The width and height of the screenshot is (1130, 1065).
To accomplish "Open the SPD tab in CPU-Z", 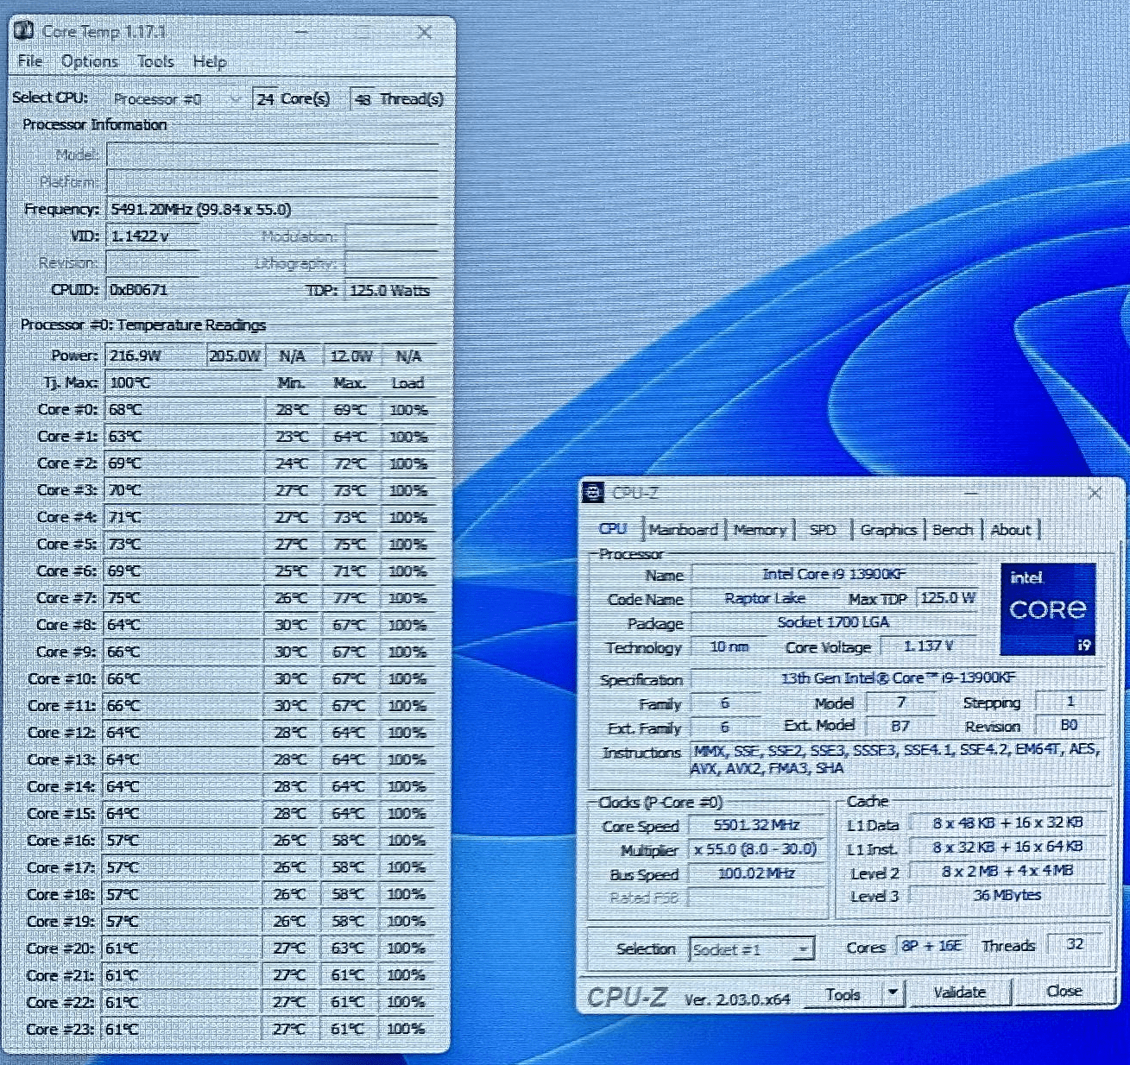I will [x=822, y=530].
